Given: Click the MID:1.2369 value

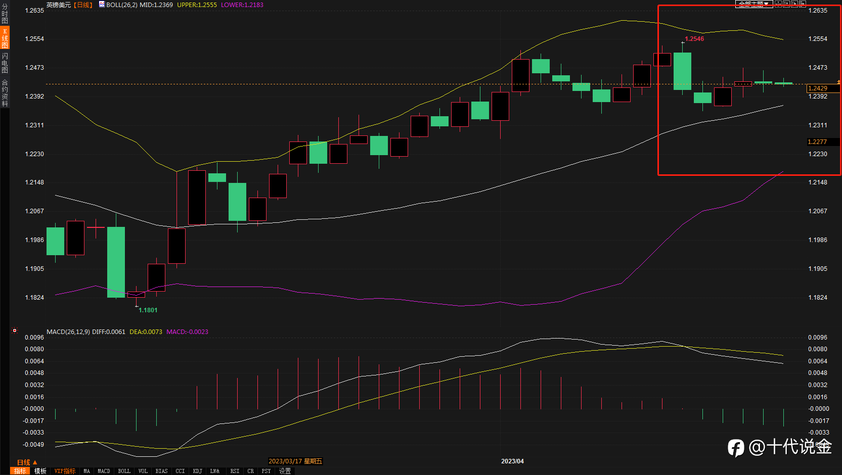Looking at the screenshot, I should point(156,5).
